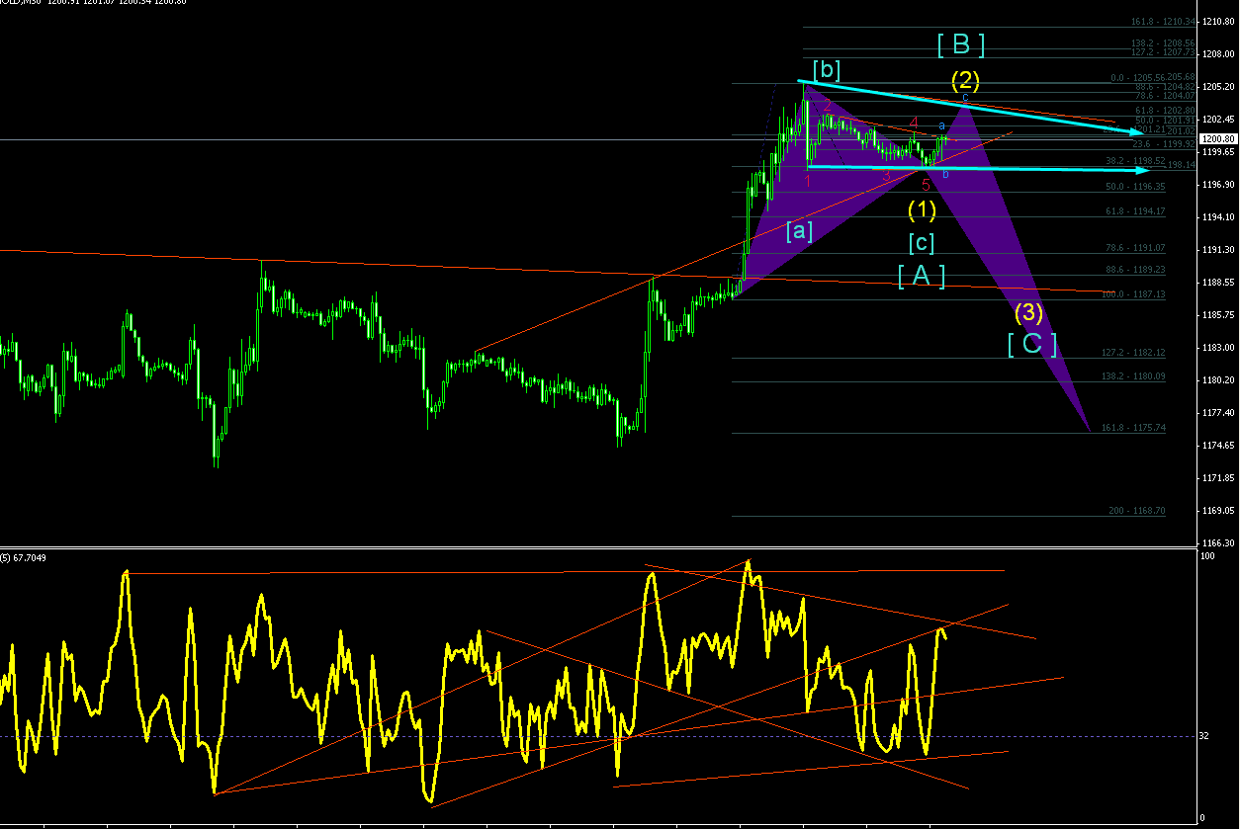1240x829 pixels.
Task: Click the yellow '(3)' wave label
Action: coord(1028,312)
